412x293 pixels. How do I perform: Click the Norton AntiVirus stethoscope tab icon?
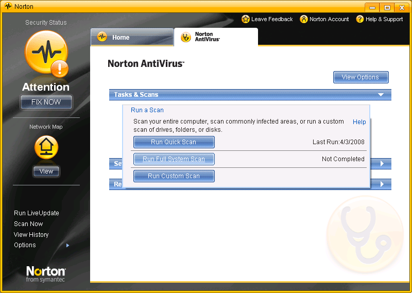[186, 37]
